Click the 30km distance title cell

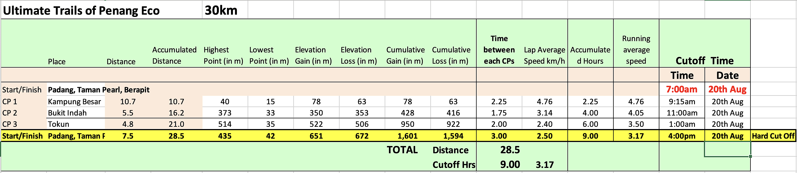coord(221,11)
